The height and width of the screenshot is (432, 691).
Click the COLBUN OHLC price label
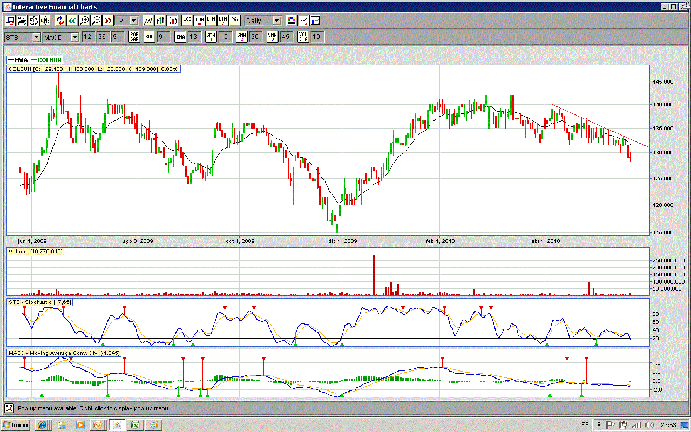94,69
